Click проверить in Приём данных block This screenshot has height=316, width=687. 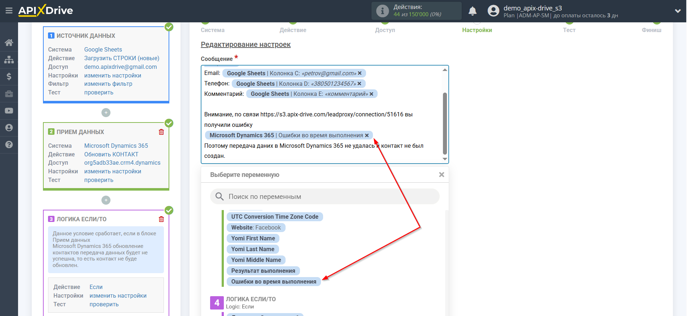tap(99, 180)
